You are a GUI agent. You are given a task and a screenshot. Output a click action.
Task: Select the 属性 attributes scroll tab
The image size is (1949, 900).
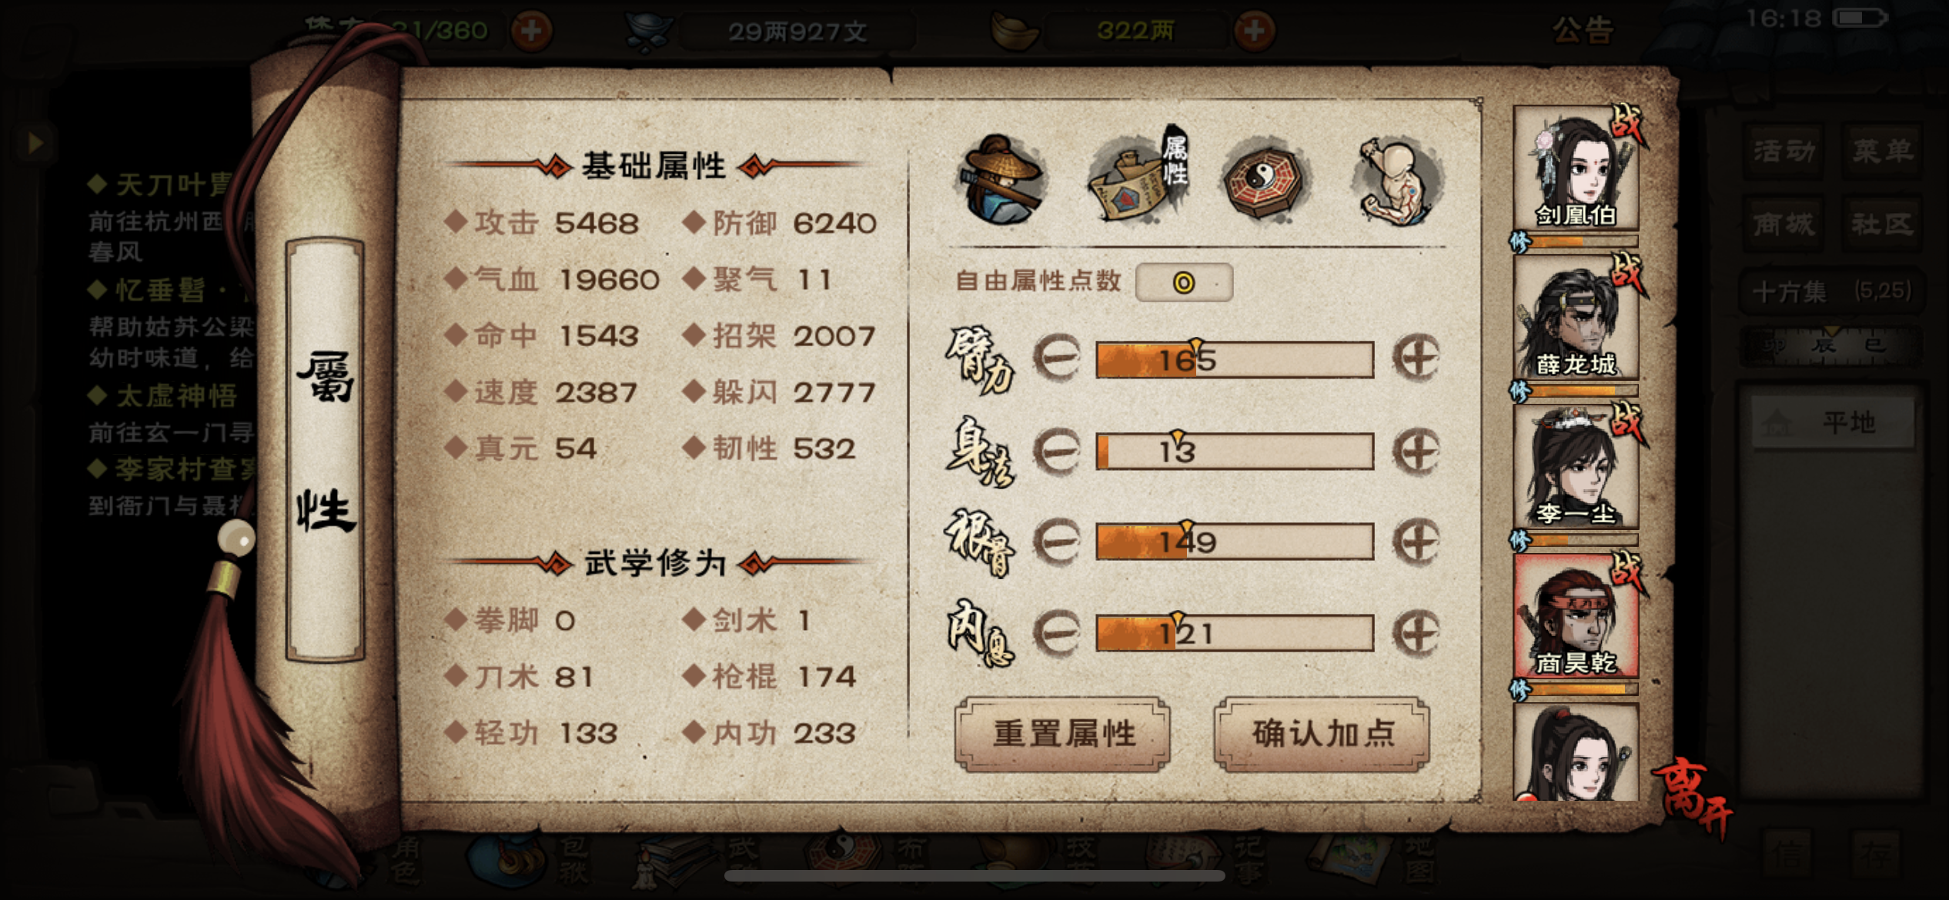(1135, 177)
